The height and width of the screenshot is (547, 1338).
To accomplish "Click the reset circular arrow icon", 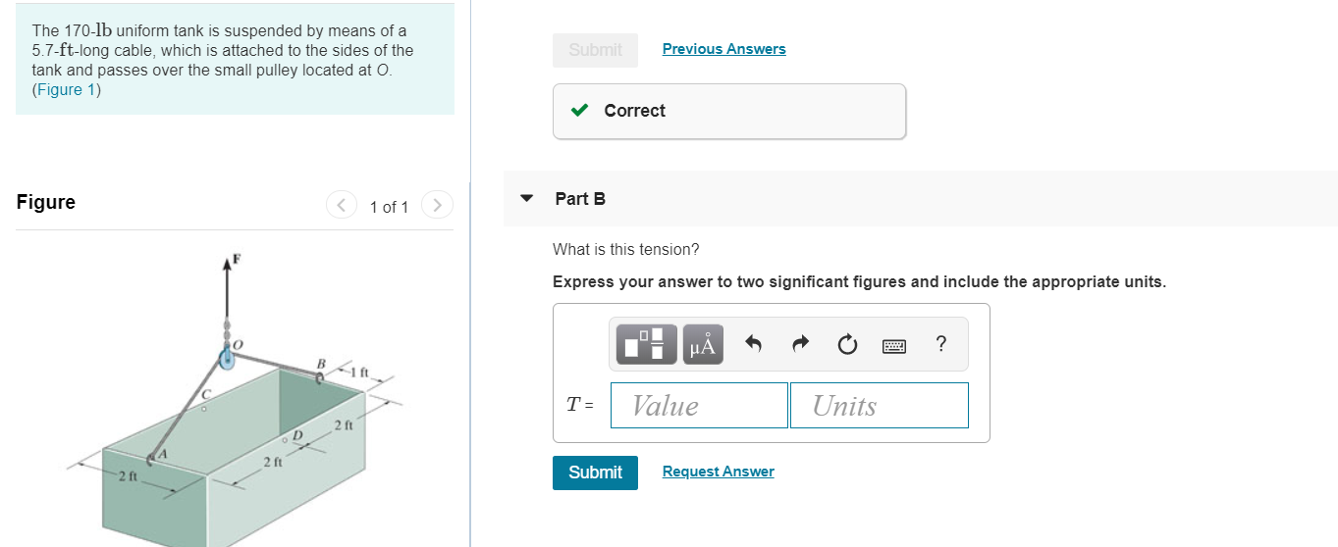I will (847, 345).
